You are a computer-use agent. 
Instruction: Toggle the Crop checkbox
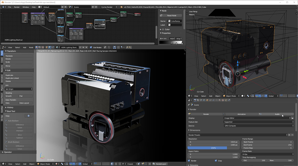tap(216, 161)
